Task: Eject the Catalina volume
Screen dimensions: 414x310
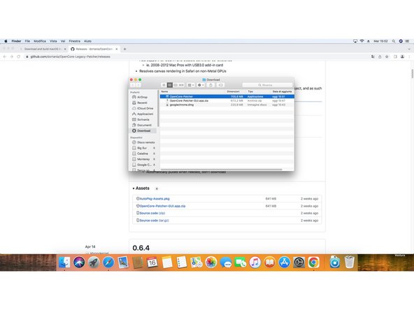Action: point(154,154)
